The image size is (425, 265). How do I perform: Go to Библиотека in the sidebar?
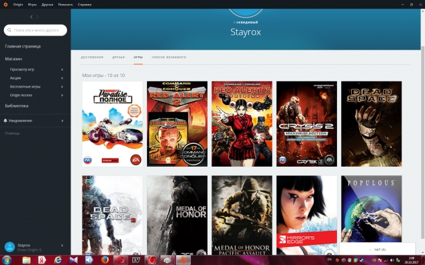pyautogui.click(x=17, y=106)
